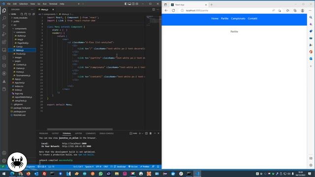The width and height of the screenshot is (315, 177).
Task: Create a new terminal with plus icon
Action: (140, 133)
